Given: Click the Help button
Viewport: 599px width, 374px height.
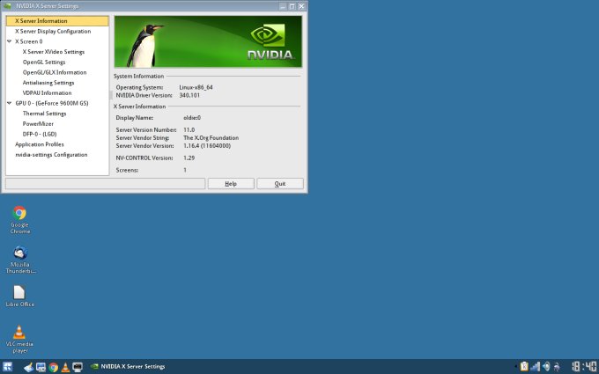Looking at the screenshot, I should tap(231, 184).
